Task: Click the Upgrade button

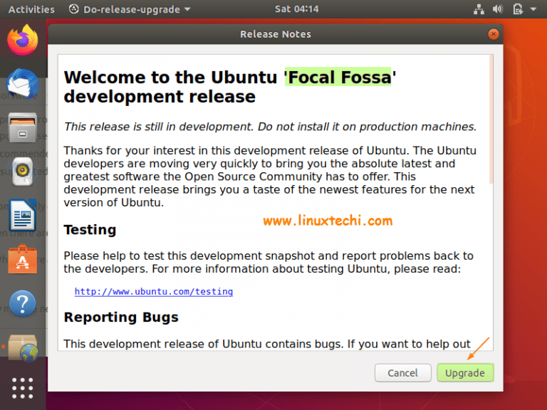Action: [x=465, y=372]
